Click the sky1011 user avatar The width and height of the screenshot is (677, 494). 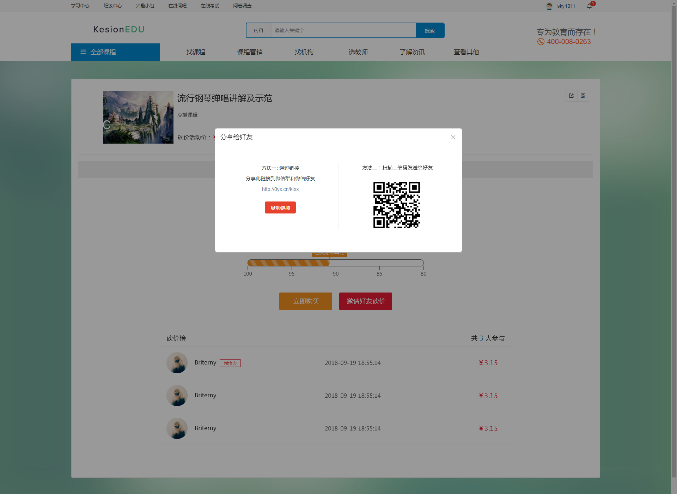549,6
